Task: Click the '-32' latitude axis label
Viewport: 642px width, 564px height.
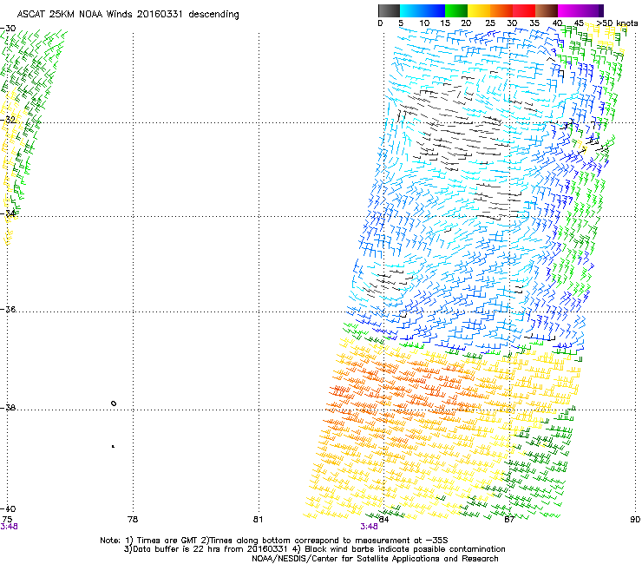Action: [x=8, y=120]
